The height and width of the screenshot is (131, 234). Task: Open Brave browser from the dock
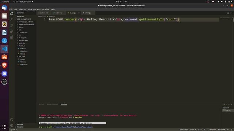(4, 65)
